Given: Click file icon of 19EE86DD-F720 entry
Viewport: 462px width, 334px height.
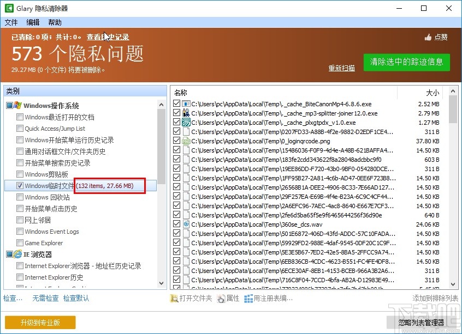Looking at the screenshot, I should (x=186, y=168).
